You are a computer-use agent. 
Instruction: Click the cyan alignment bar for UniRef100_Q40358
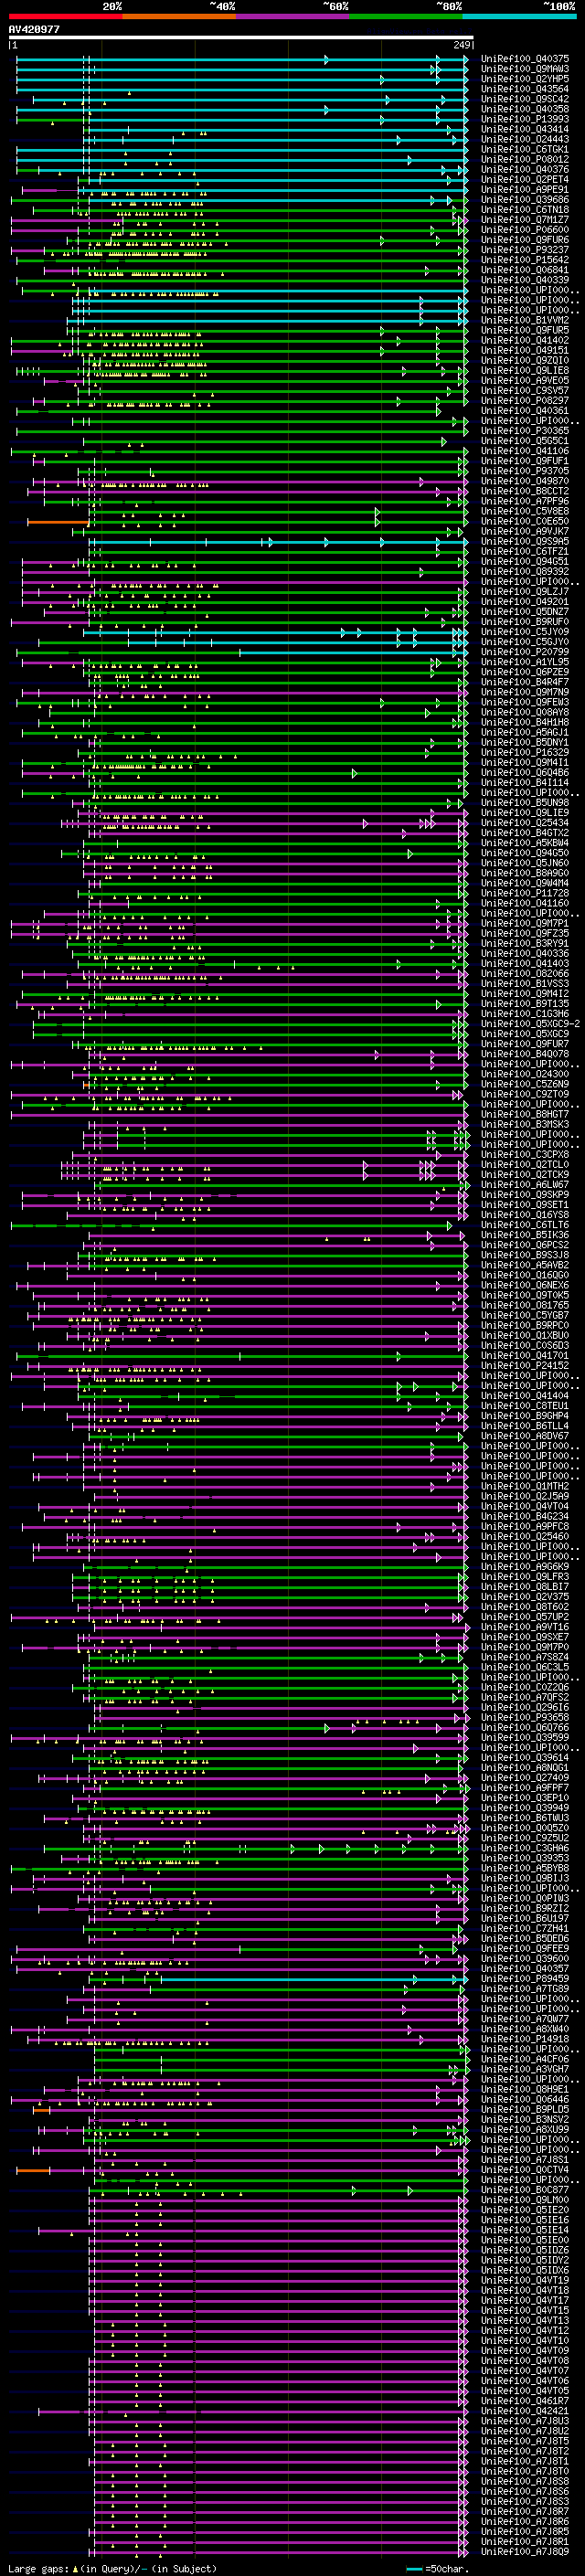click(x=242, y=109)
